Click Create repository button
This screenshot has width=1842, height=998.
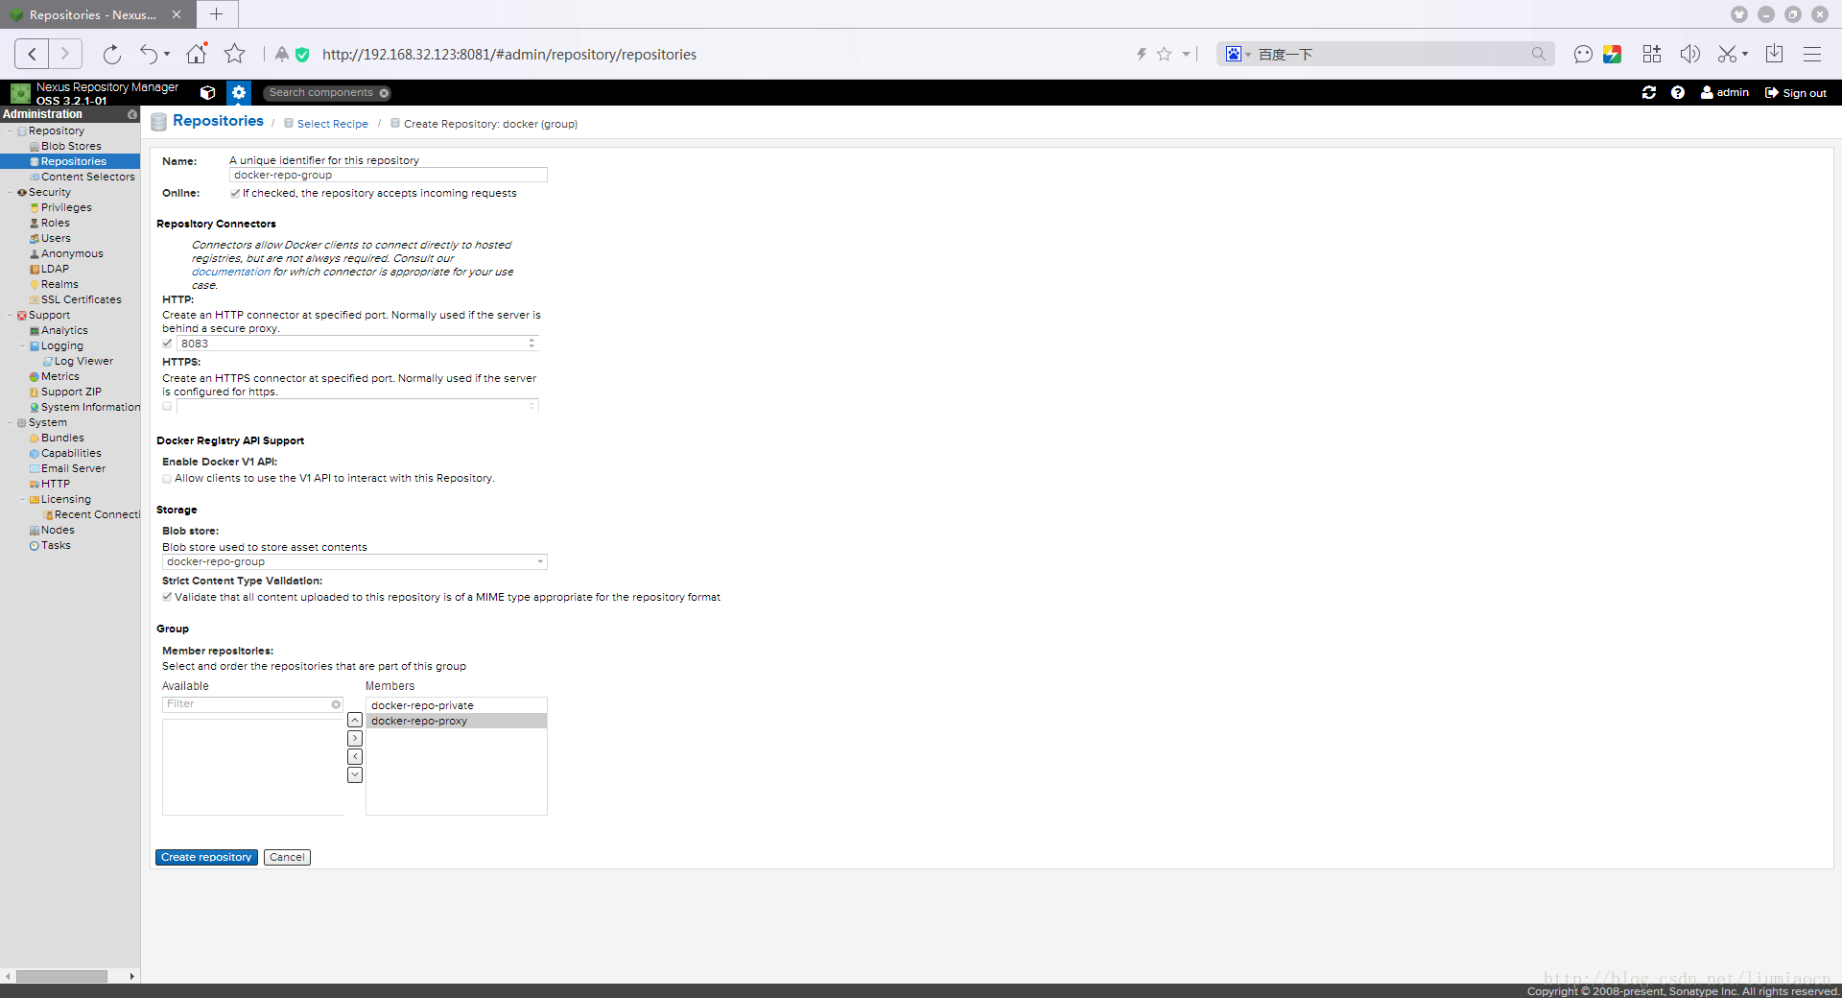[x=206, y=858]
